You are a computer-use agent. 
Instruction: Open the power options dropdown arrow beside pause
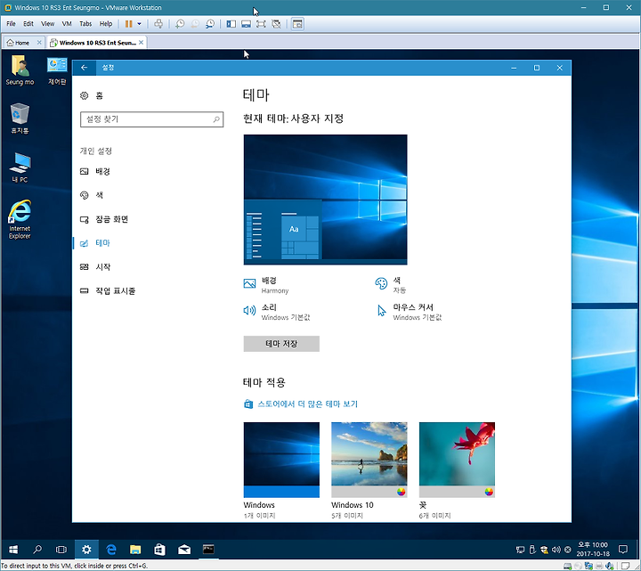(140, 24)
